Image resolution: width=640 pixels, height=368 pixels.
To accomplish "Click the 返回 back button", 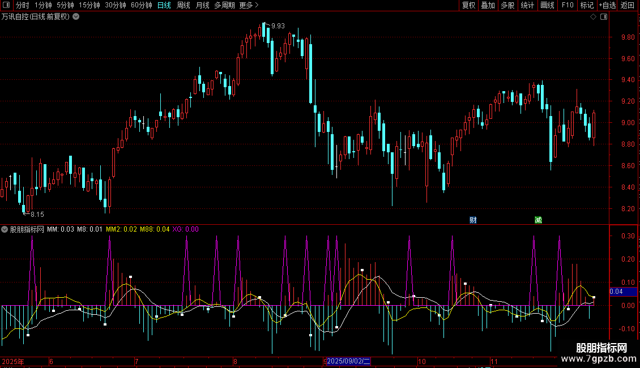I will [628, 5].
